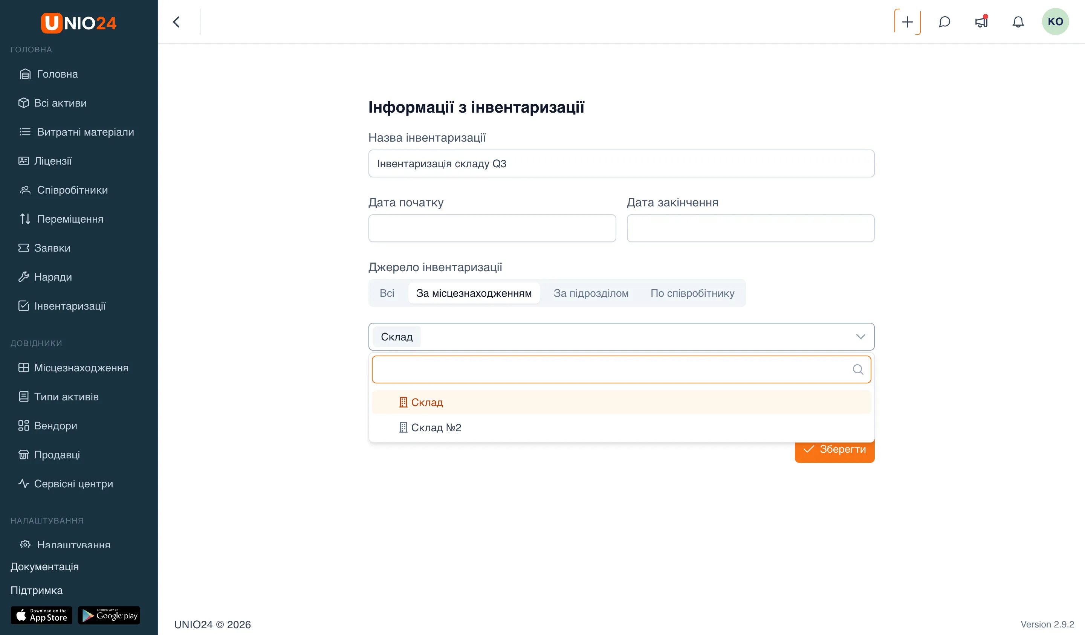The height and width of the screenshot is (635, 1085).
Task: Open the KO user avatar menu
Action: pos(1055,21)
